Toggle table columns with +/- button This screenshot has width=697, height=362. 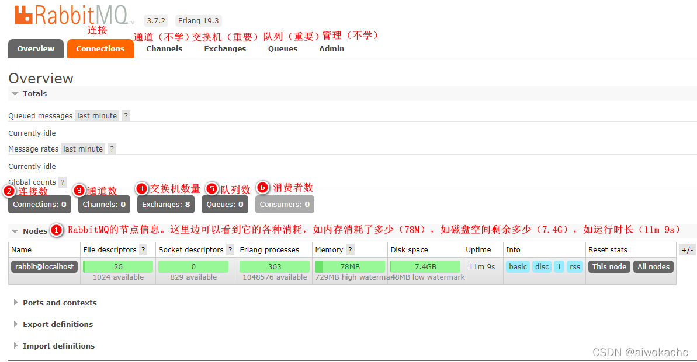pyautogui.click(x=687, y=249)
